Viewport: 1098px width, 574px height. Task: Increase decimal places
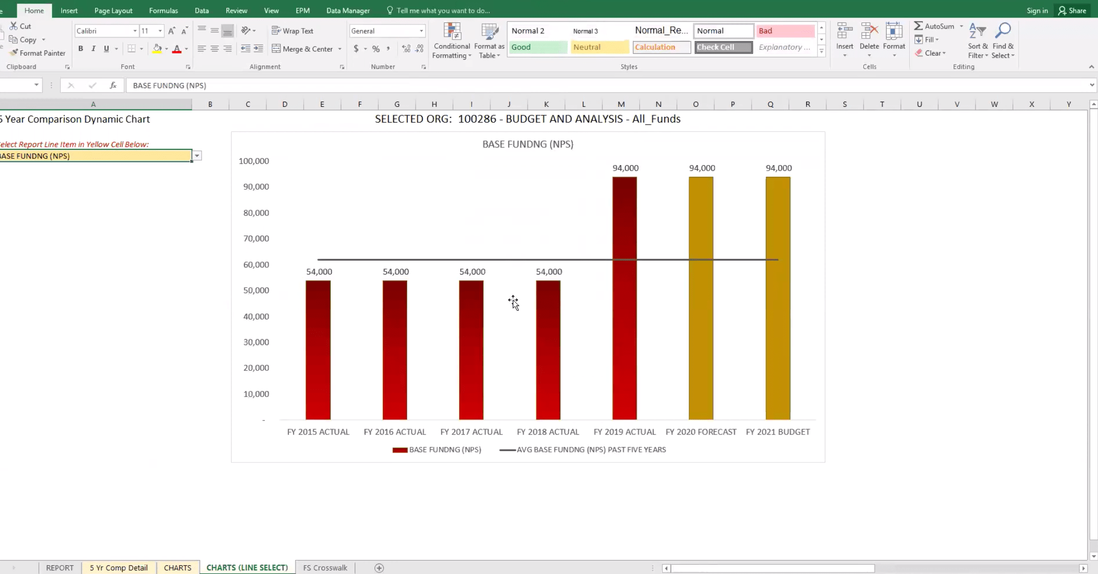406,49
